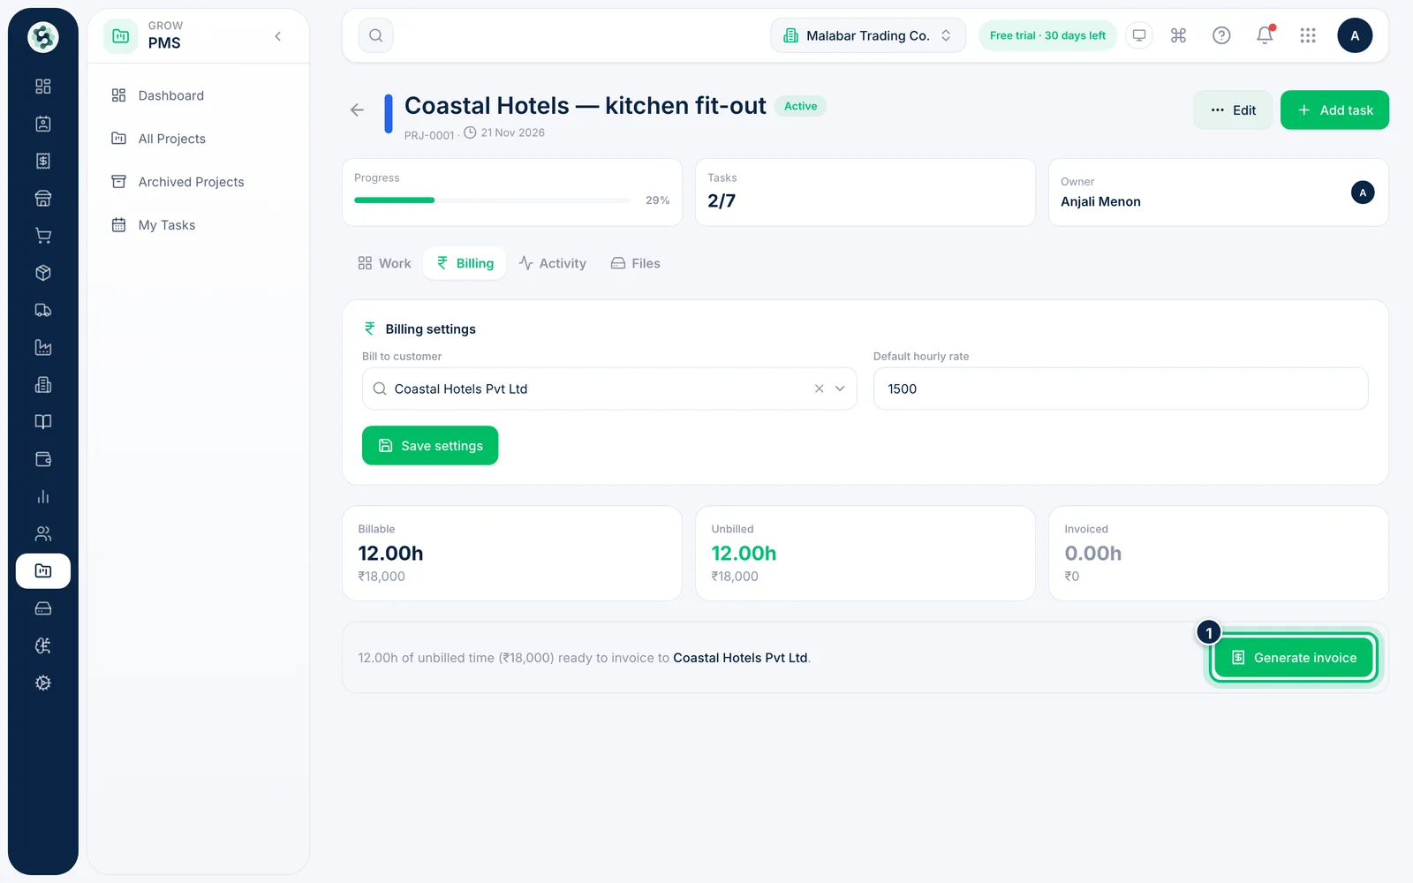This screenshot has width=1413, height=883.
Task: Open the factory chart icon in the rail
Action: click(42, 347)
